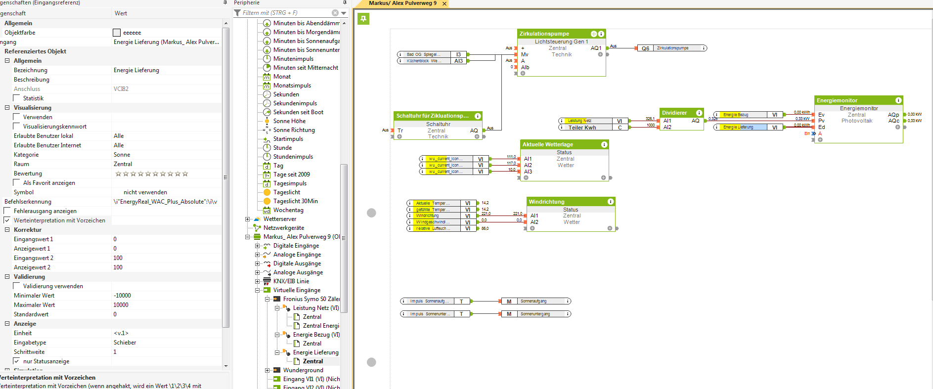The image size is (933, 389).
Task: Collapse the Allgemein section under Referenziertes Objekt
Action: click(x=7, y=61)
